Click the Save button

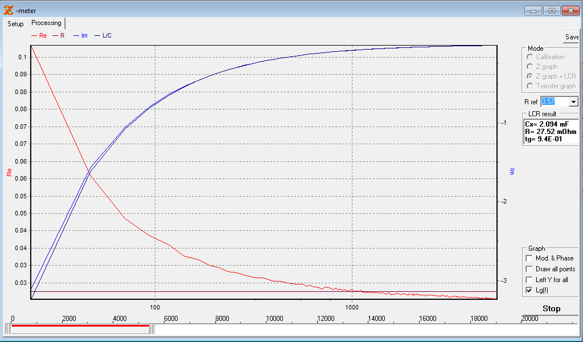[572, 37]
